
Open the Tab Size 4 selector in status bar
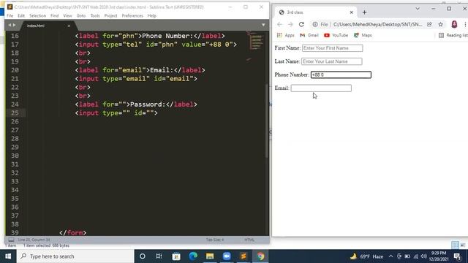(214, 240)
